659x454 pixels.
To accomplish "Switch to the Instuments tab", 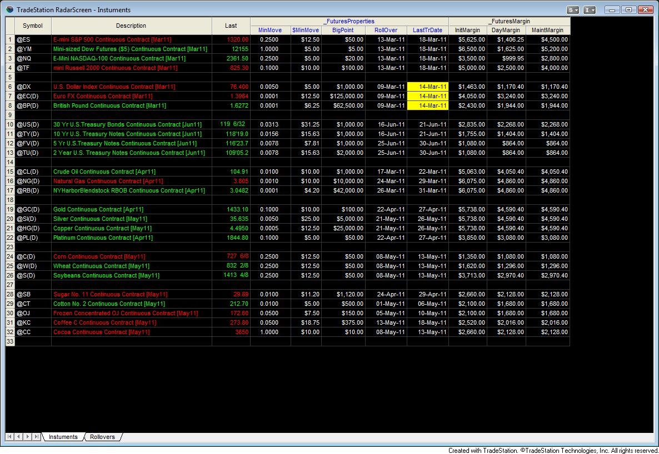I will point(63,437).
